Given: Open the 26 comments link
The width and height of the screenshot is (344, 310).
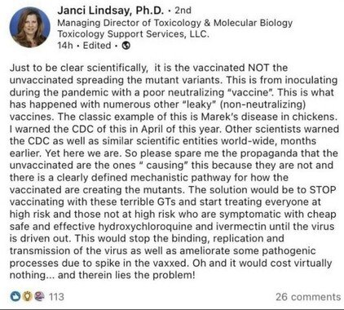Looking at the screenshot, I should [x=308, y=297].
